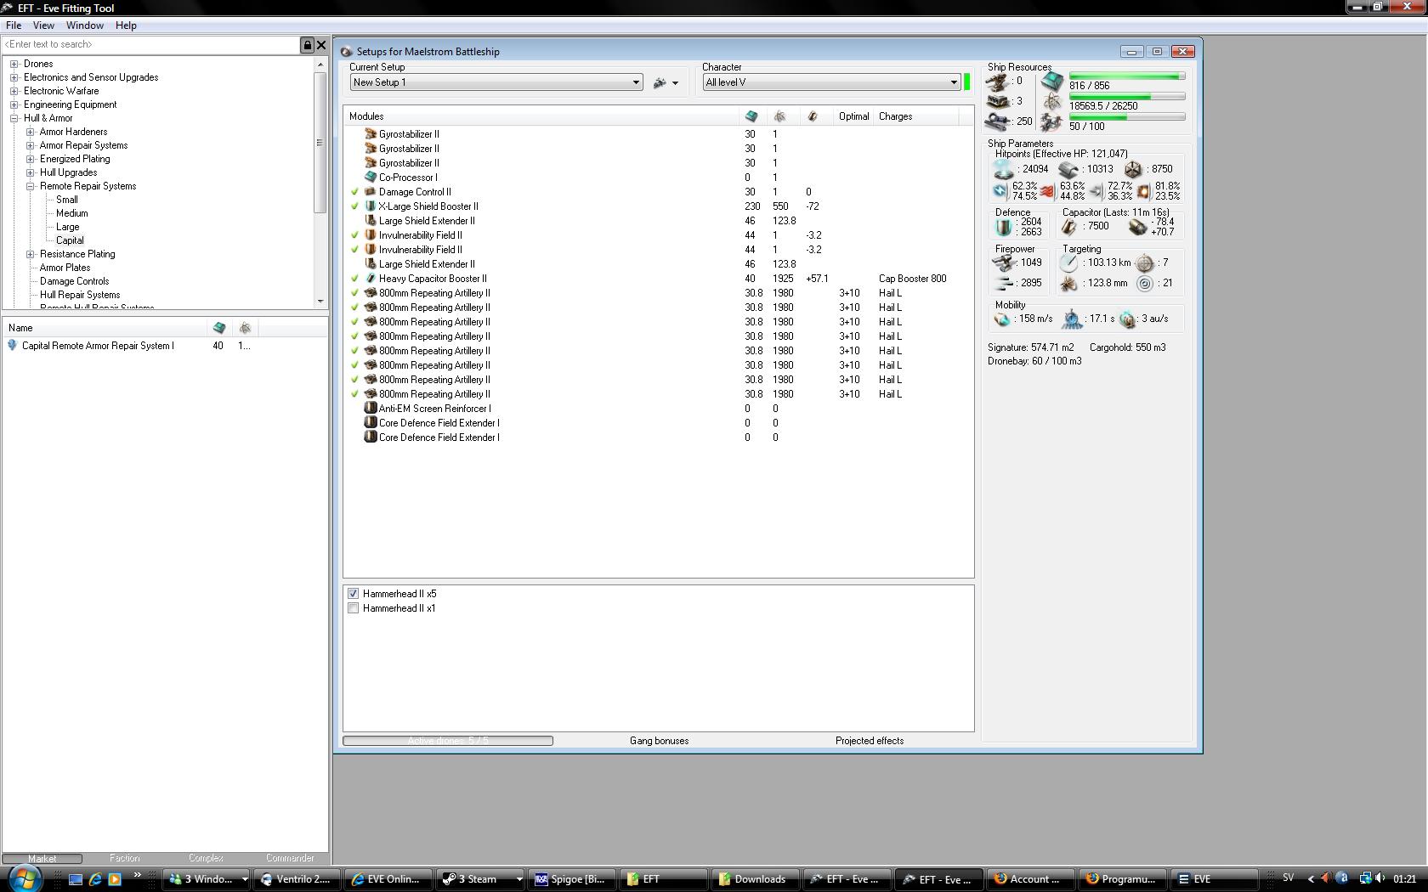Viewport: 1428px width, 892px height.
Task: Expand the Drones category
Action: pyautogui.click(x=14, y=64)
